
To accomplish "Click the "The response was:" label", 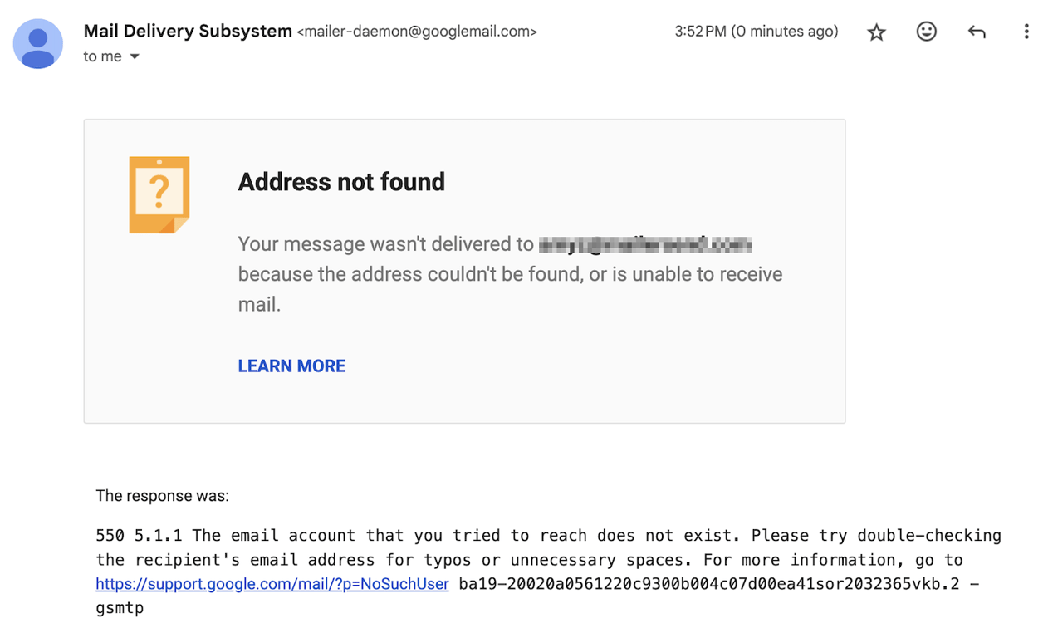I will pos(162,495).
